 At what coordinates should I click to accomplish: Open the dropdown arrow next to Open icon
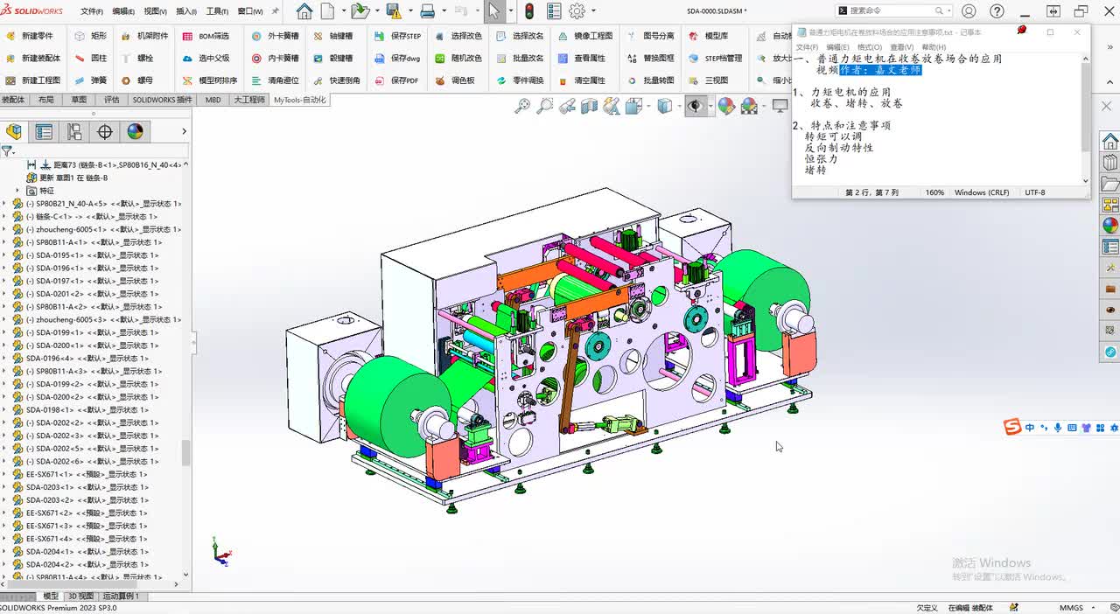[x=375, y=12]
